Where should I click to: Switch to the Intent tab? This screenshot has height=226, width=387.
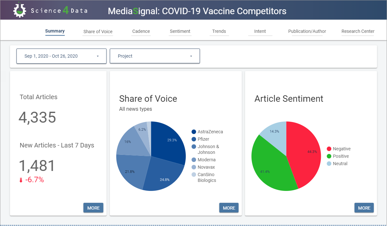(x=260, y=31)
